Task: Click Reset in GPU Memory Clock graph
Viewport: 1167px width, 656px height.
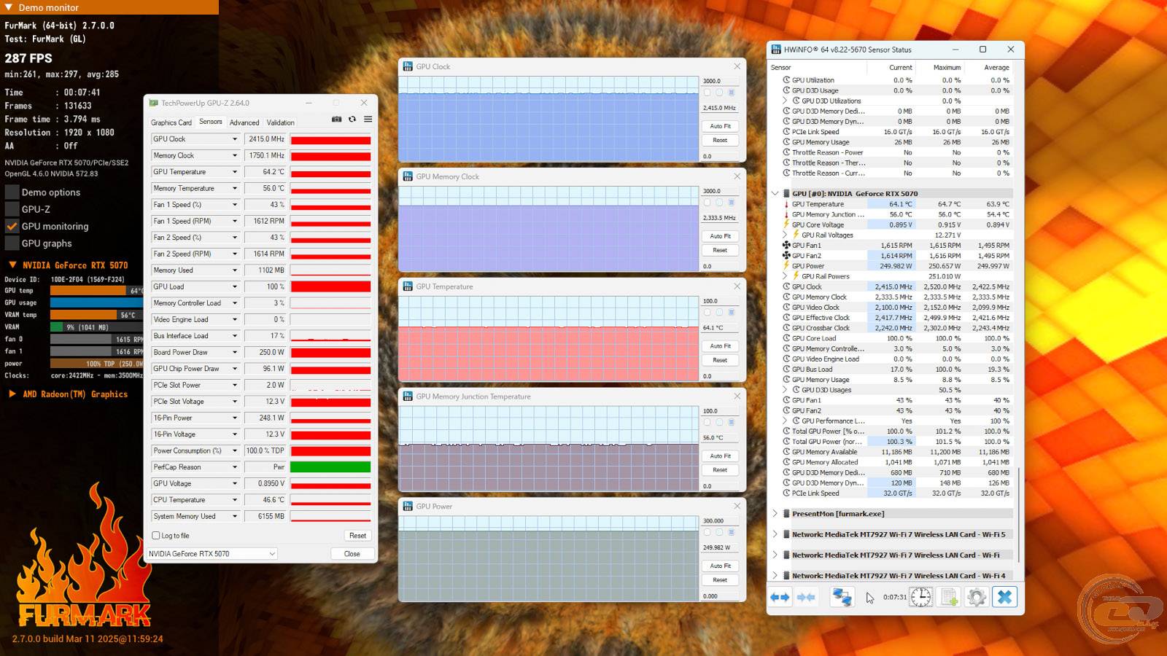Action: click(x=720, y=250)
